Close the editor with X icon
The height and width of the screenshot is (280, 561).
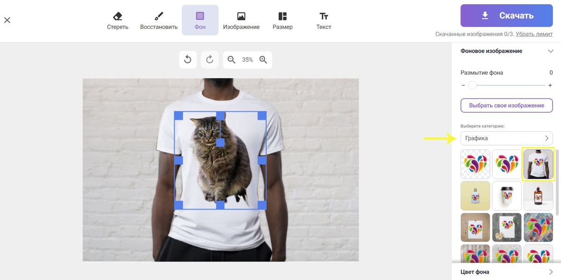click(x=7, y=20)
